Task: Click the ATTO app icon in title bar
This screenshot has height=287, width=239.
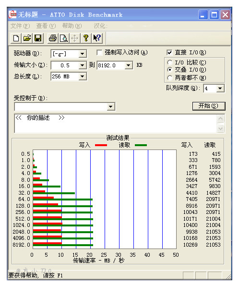Action: click(12, 14)
